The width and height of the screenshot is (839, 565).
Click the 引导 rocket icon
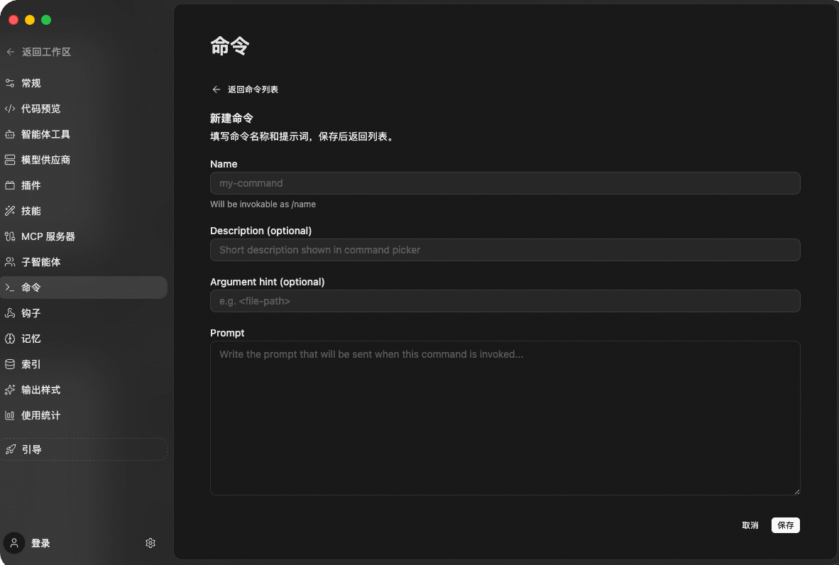tap(10, 449)
